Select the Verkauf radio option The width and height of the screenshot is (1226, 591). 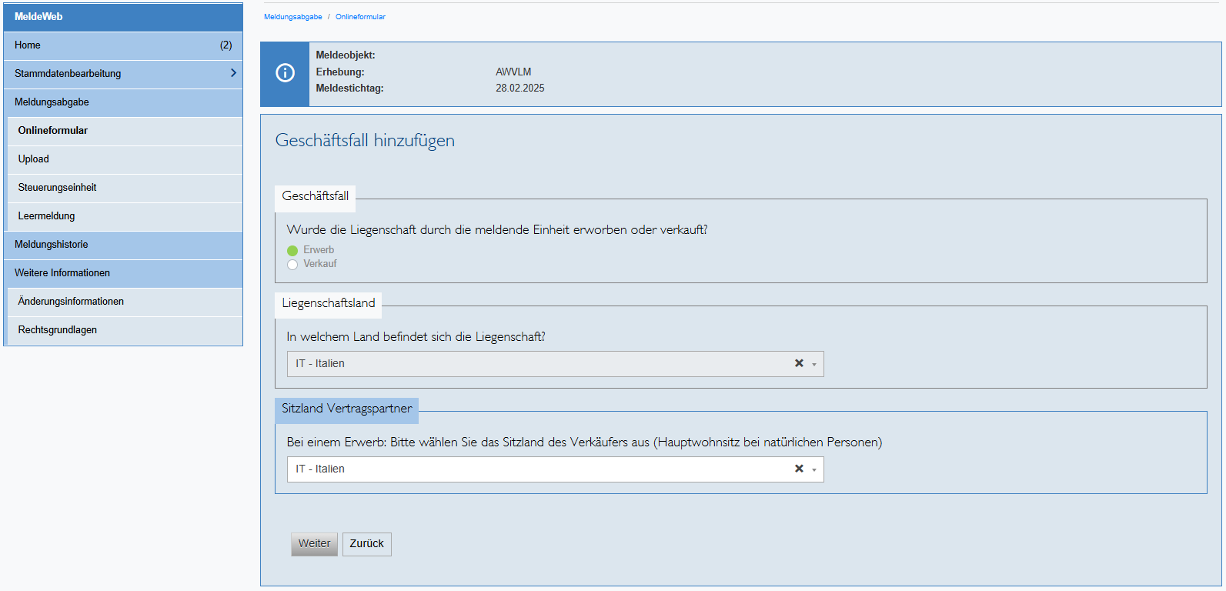tap(292, 264)
